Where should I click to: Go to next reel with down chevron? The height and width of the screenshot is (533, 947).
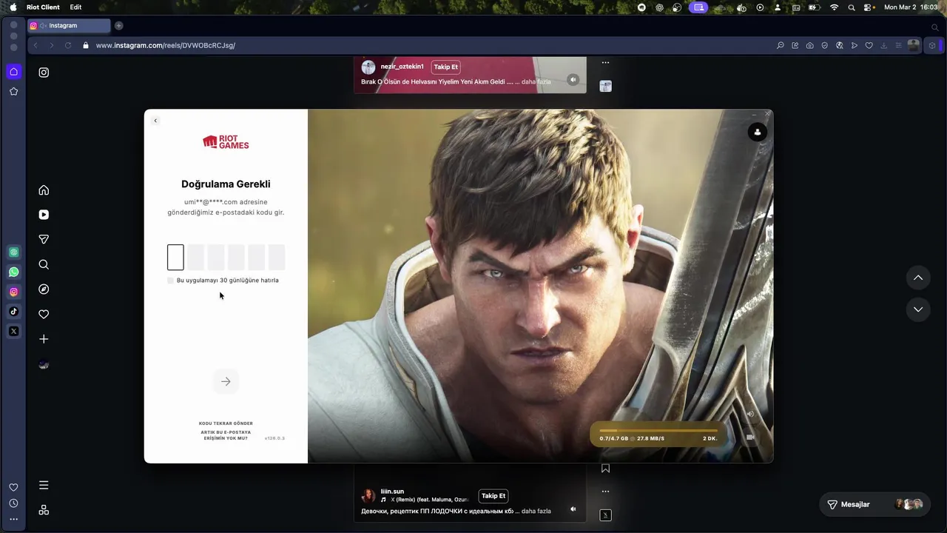tap(918, 309)
